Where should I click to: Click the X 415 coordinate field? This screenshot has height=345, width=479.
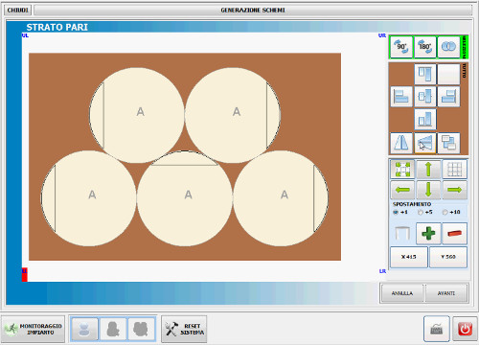(409, 257)
